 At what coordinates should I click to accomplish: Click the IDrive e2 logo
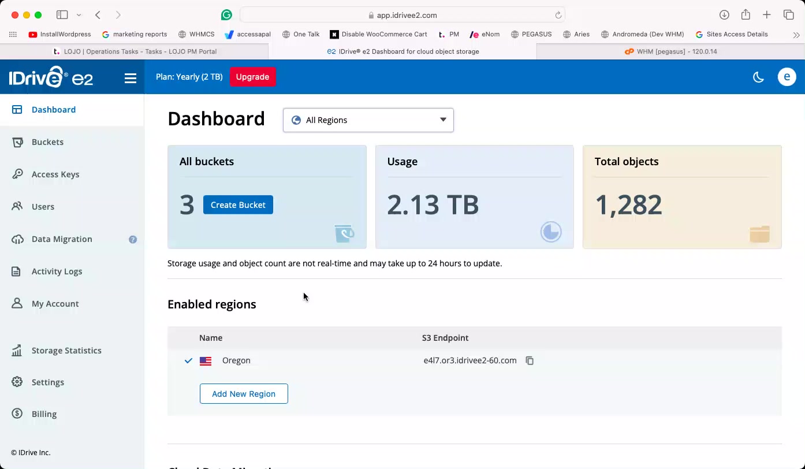(x=51, y=77)
